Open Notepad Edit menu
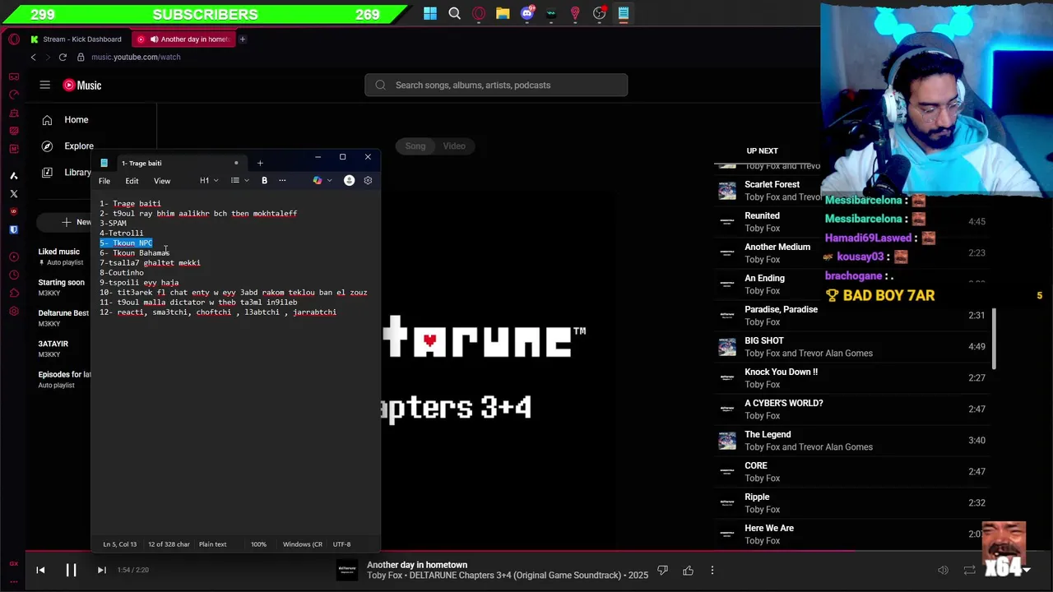 tap(132, 181)
